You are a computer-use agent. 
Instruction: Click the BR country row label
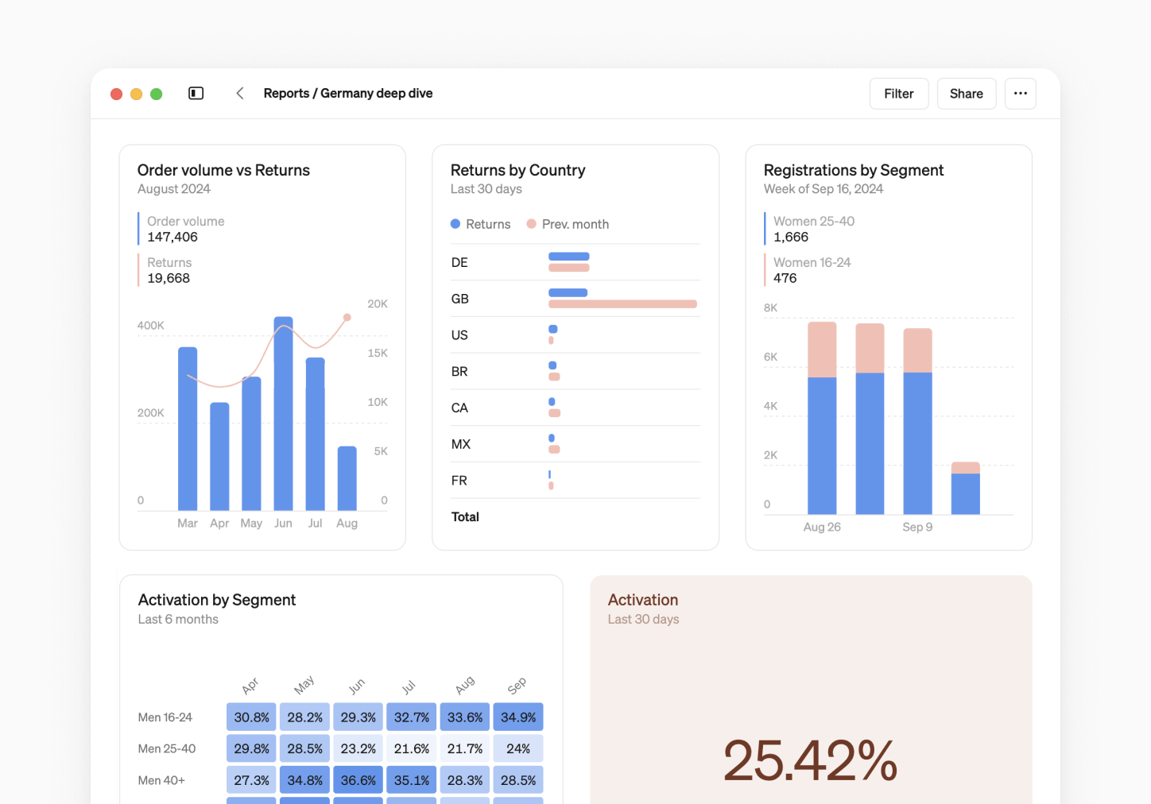click(x=459, y=372)
